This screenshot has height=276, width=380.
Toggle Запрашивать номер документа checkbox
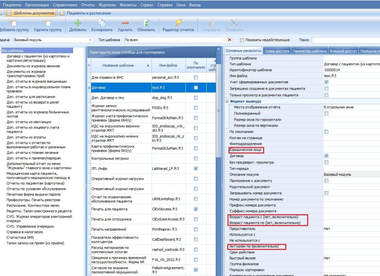tap(327, 193)
